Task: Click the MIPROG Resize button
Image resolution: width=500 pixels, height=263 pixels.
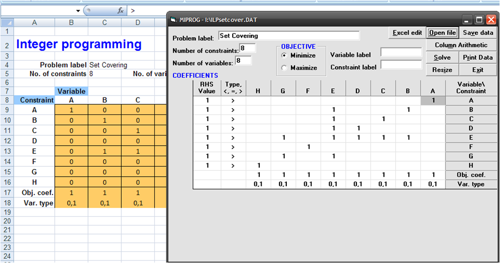Action: click(442, 70)
